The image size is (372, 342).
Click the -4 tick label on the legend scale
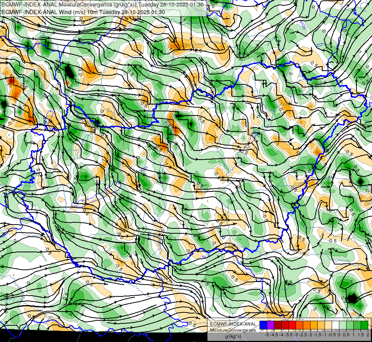[x=281, y=335]
